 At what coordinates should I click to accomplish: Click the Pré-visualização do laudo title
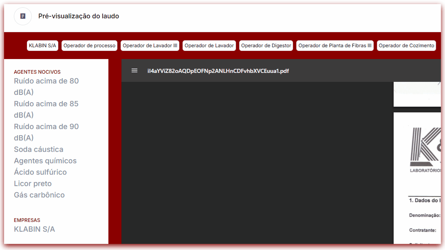point(79,16)
